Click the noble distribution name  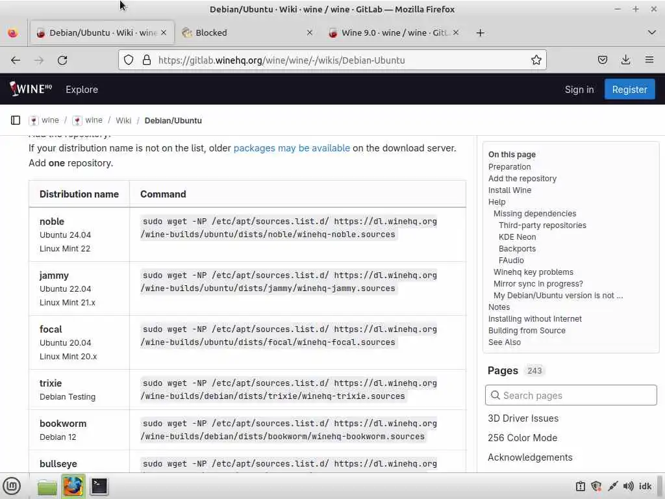(x=52, y=222)
